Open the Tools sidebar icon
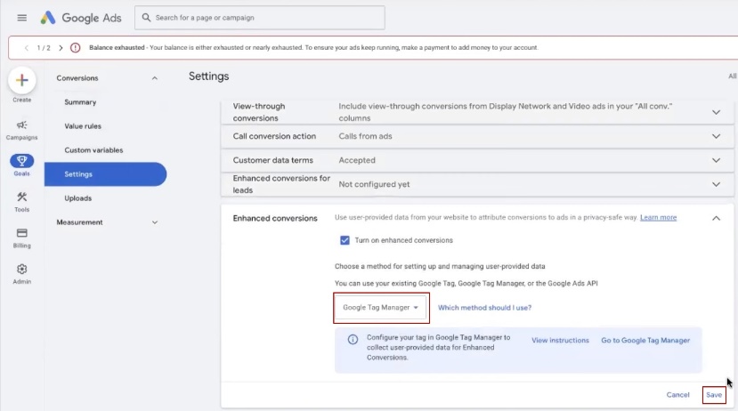738x411 pixels. click(x=22, y=197)
